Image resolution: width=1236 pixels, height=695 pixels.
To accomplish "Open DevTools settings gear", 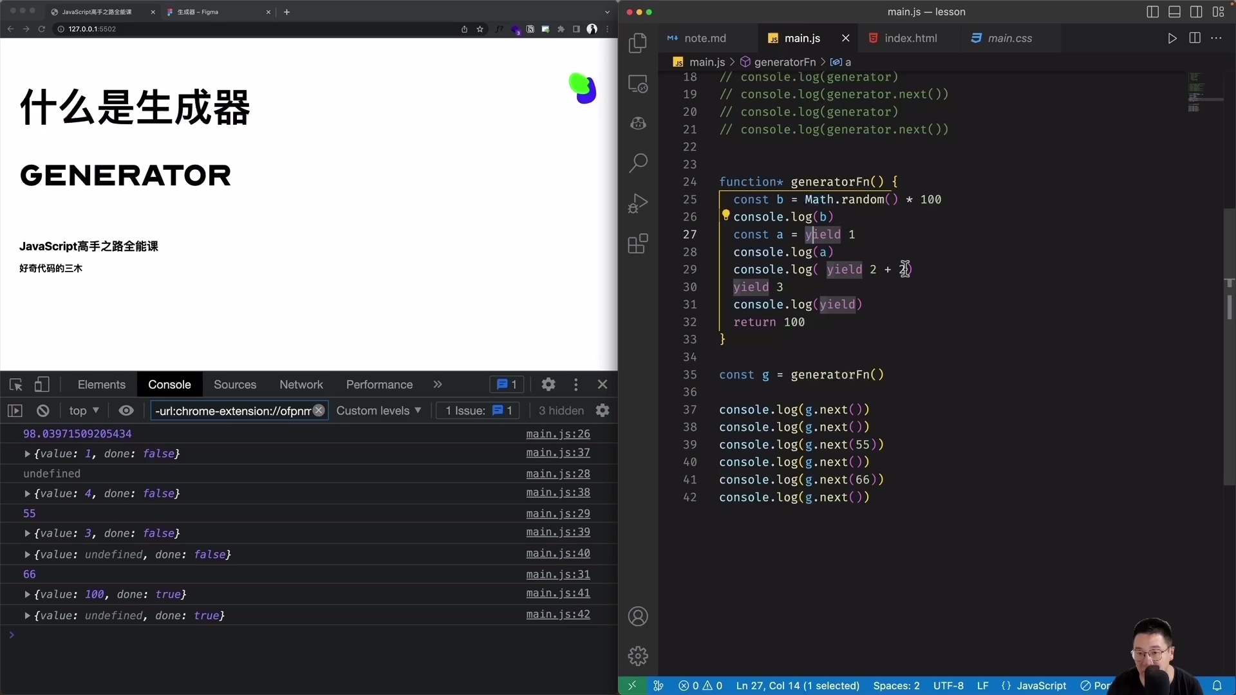I will pos(548,384).
